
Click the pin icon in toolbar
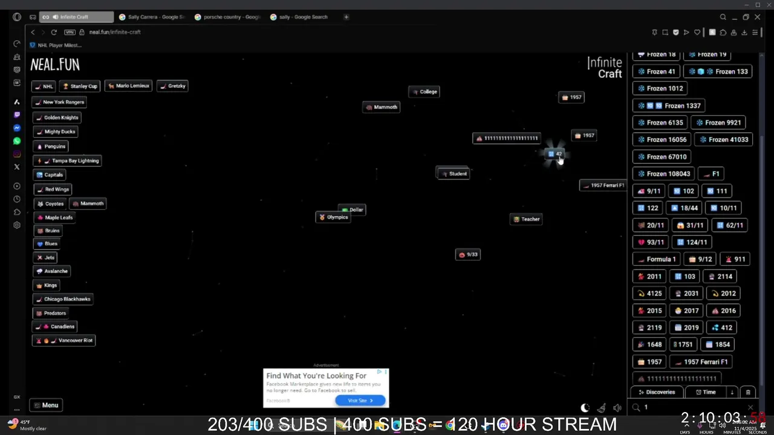point(654,32)
